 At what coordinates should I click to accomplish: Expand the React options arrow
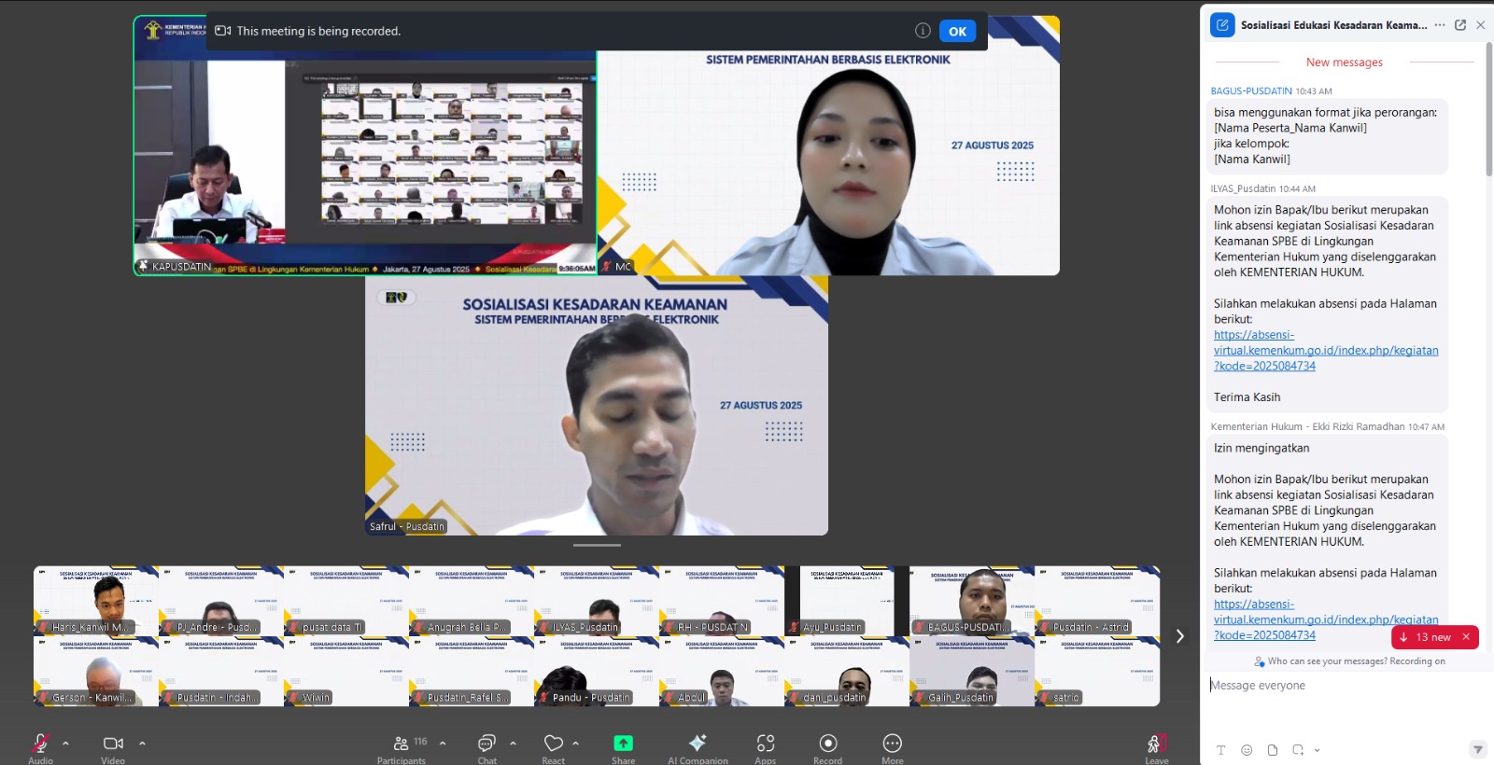pos(575,744)
